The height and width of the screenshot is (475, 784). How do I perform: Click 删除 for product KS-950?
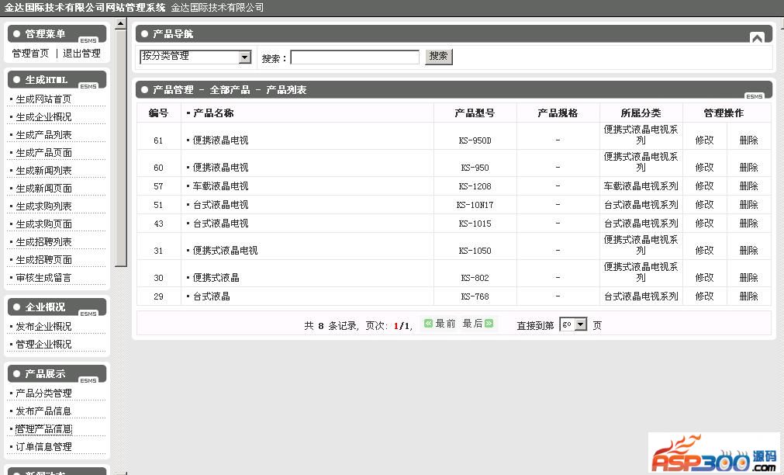(x=748, y=167)
